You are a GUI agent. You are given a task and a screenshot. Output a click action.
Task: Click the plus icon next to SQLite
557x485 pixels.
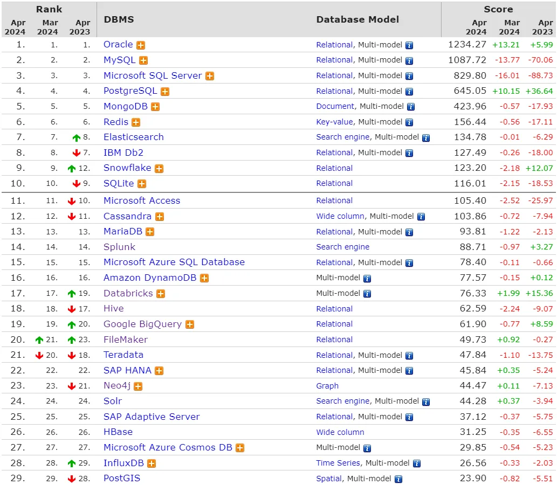click(142, 184)
